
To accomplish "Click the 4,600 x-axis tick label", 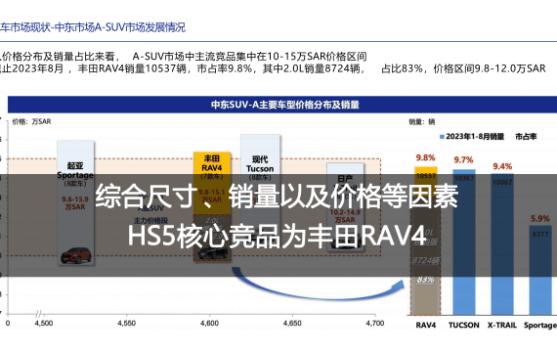I will [x=209, y=324].
